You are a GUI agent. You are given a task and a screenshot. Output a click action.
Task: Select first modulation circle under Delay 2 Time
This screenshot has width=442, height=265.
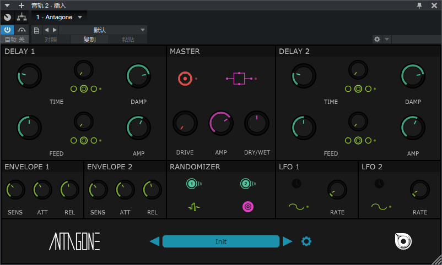(348, 89)
